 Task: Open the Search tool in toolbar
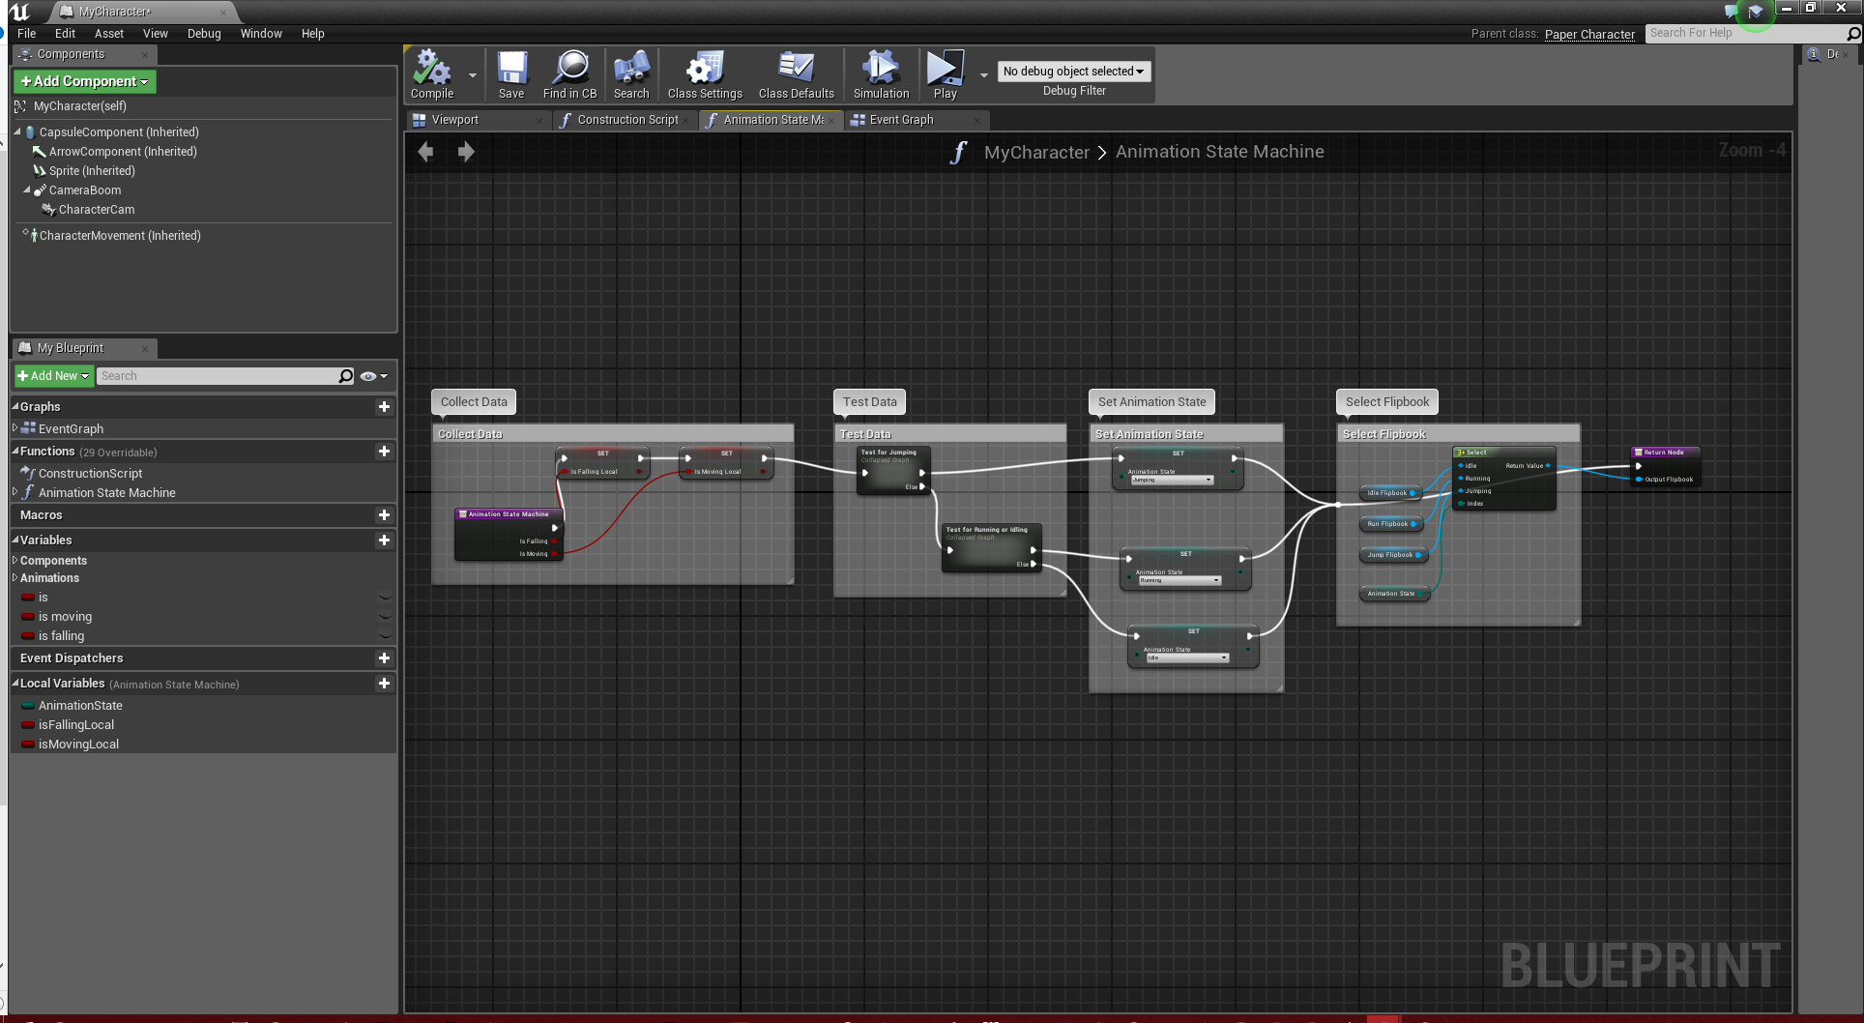[631, 74]
